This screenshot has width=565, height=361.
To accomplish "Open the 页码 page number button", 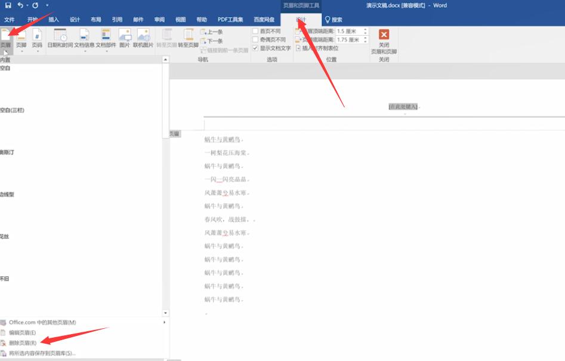I will click(x=37, y=41).
